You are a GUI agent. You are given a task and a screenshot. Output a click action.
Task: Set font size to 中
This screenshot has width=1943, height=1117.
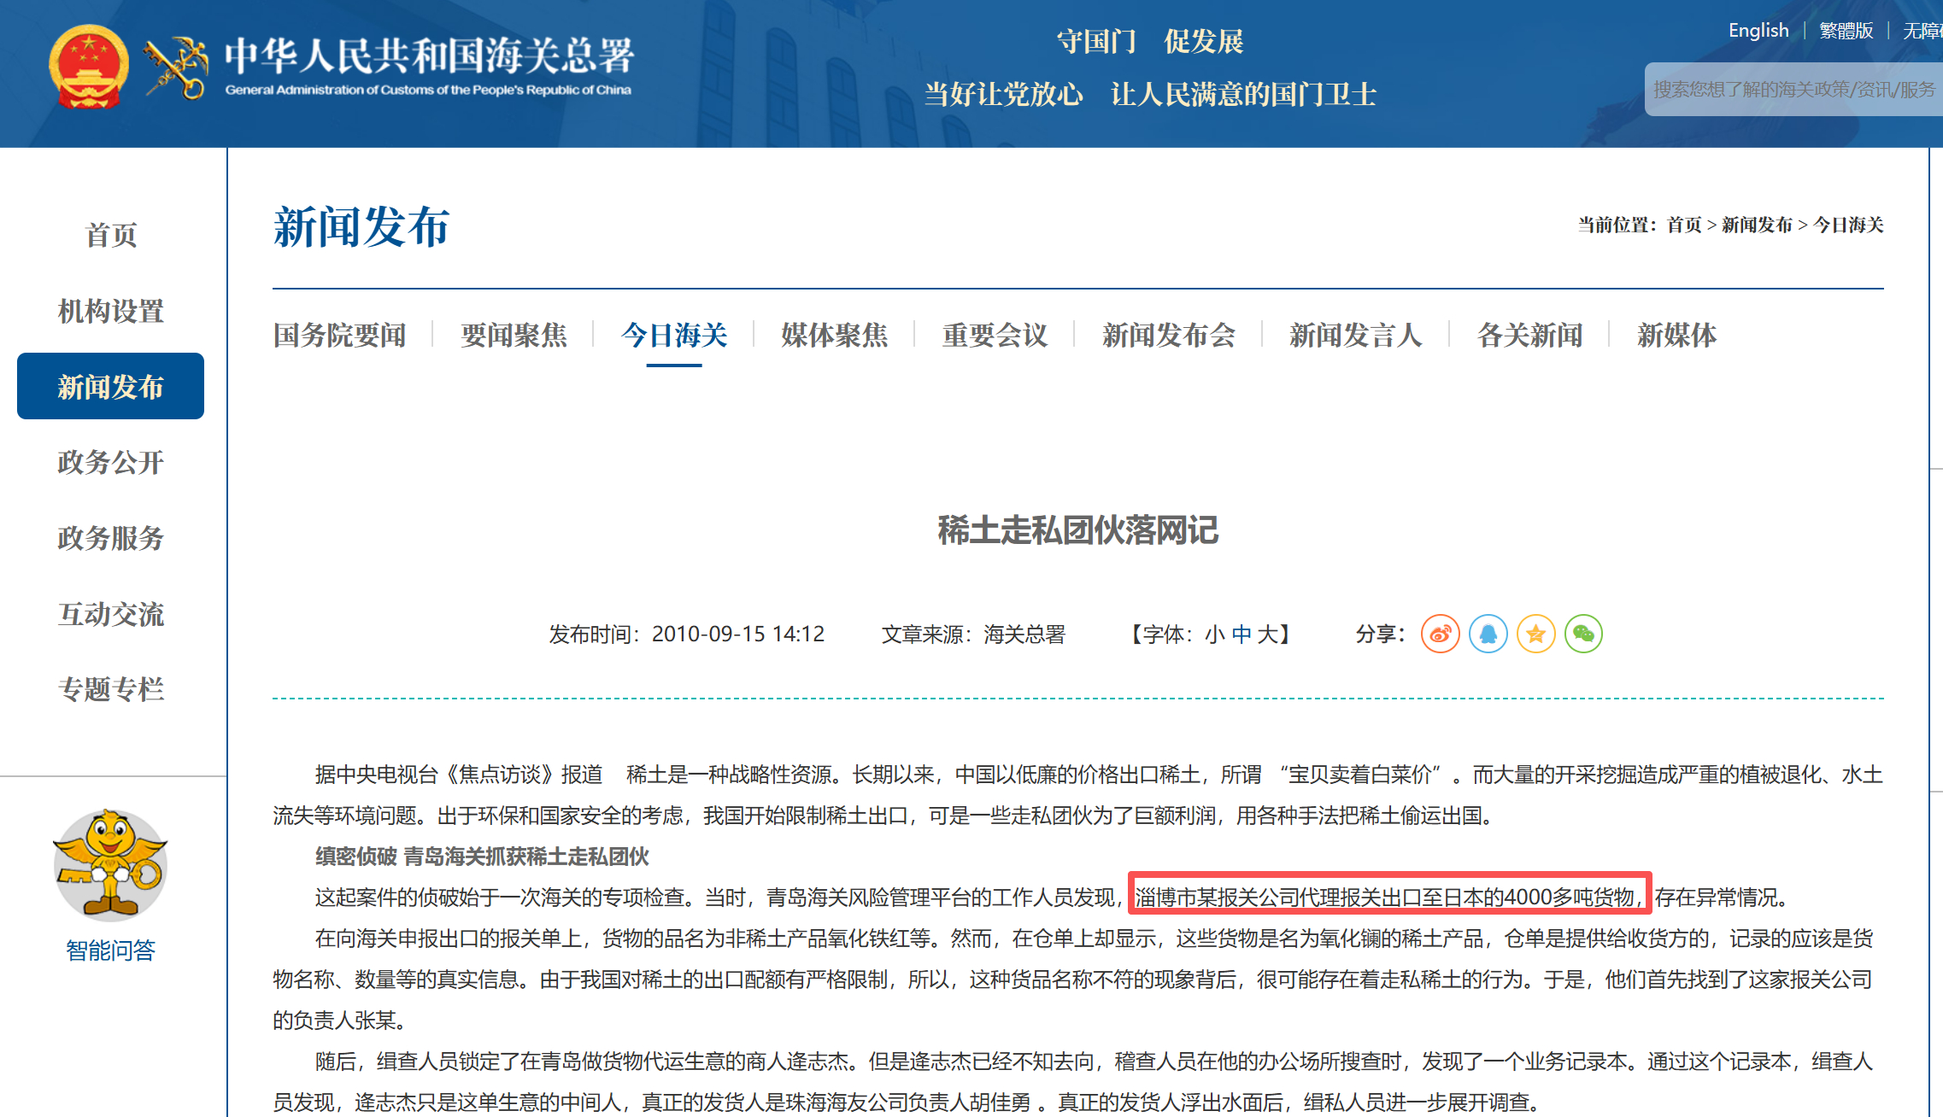(1242, 635)
